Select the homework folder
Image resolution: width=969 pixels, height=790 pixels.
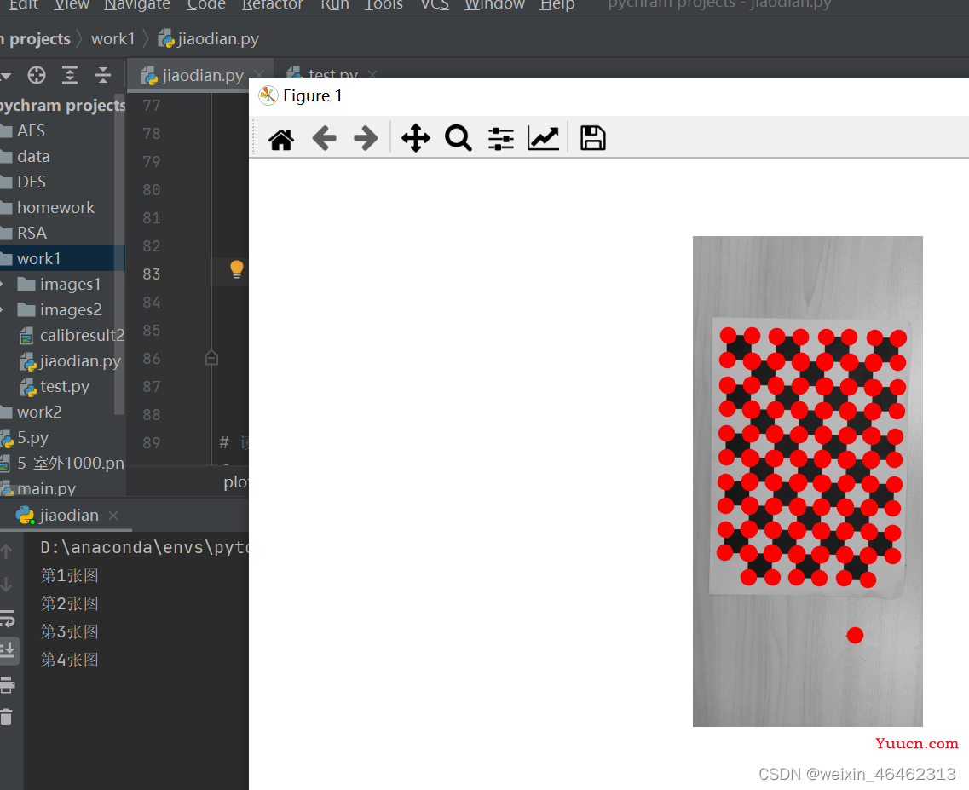[x=55, y=208]
